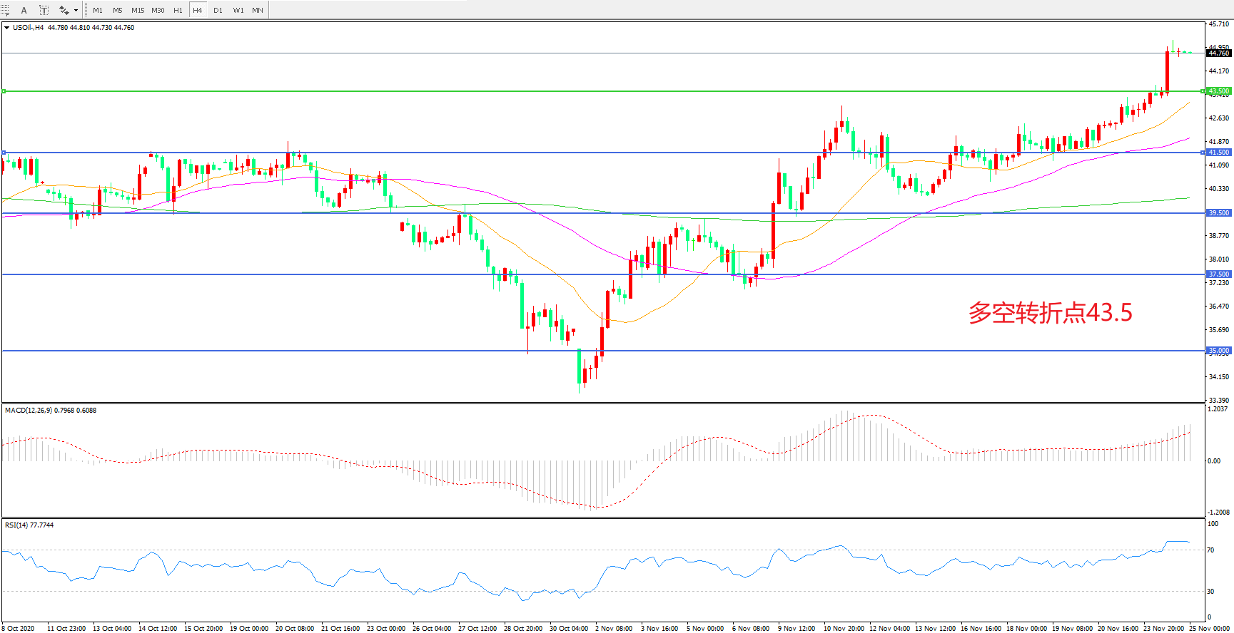This screenshot has width=1234, height=633.
Task: Select the M30 timeframe
Action: pos(158,10)
